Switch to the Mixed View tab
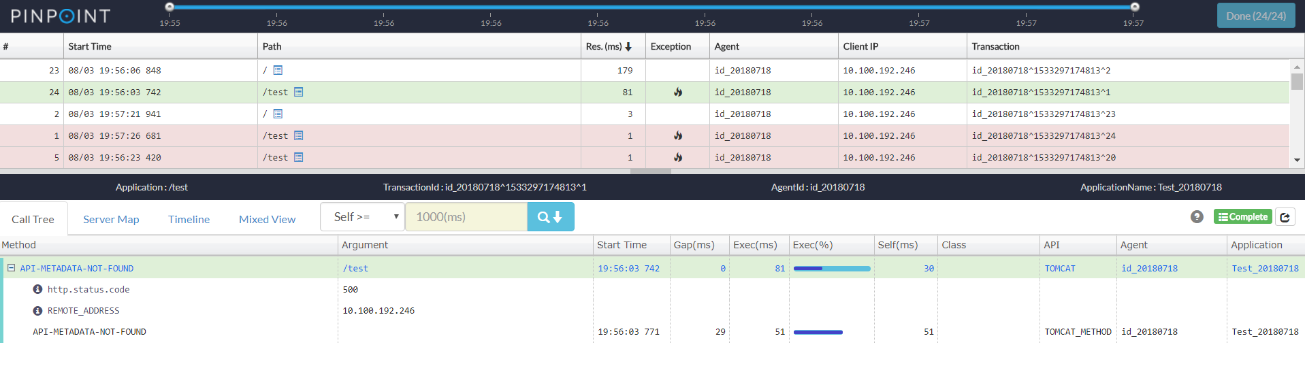The width and height of the screenshot is (1305, 383). pyautogui.click(x=267, y=219)
